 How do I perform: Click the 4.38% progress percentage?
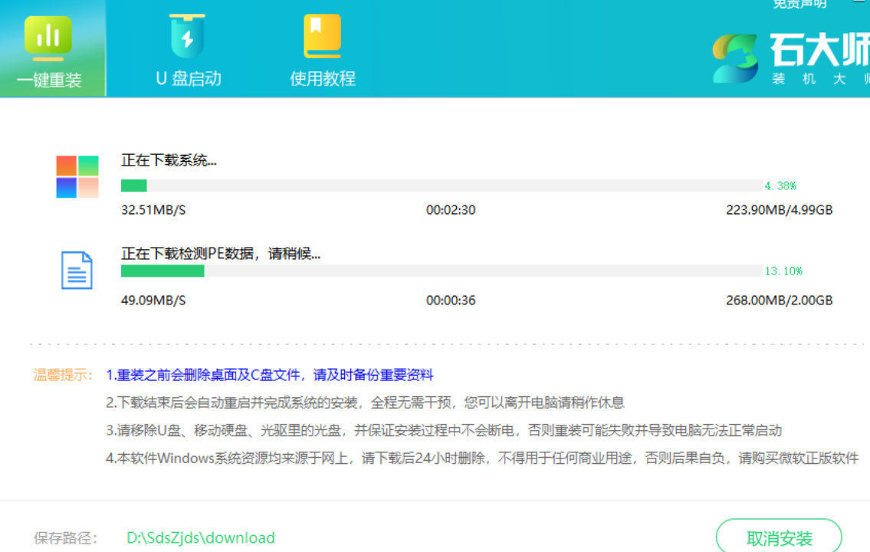(780, 186)
